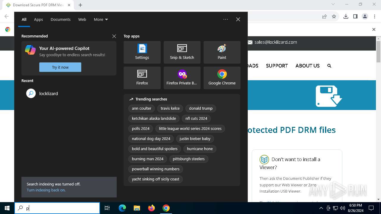Click the Copilot logo in Recommended
The image size is (381, 214).
30,50
